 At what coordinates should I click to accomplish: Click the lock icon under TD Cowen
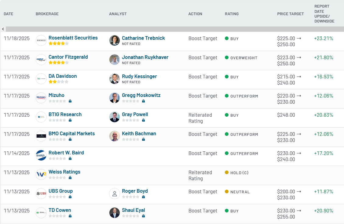[70, 216]
